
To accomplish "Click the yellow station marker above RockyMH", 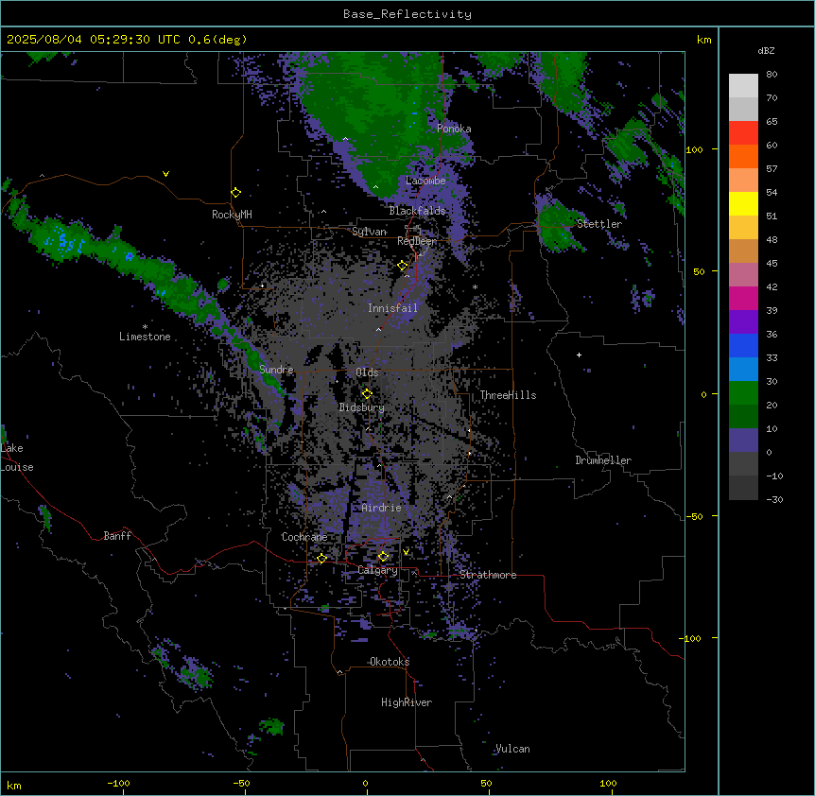I will [236, 193].
